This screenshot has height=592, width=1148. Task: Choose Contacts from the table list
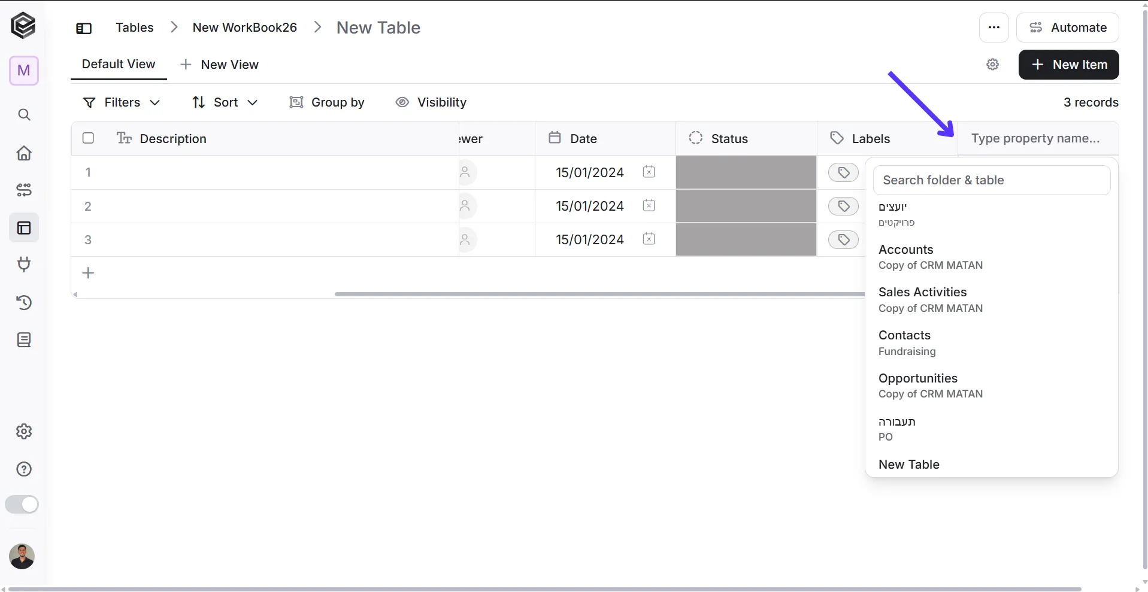[x=991, y=342]
